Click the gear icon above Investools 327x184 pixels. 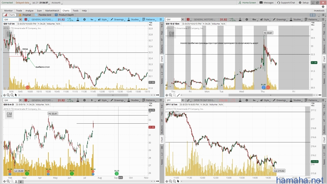pyautogui.click(x=323, y=7)
